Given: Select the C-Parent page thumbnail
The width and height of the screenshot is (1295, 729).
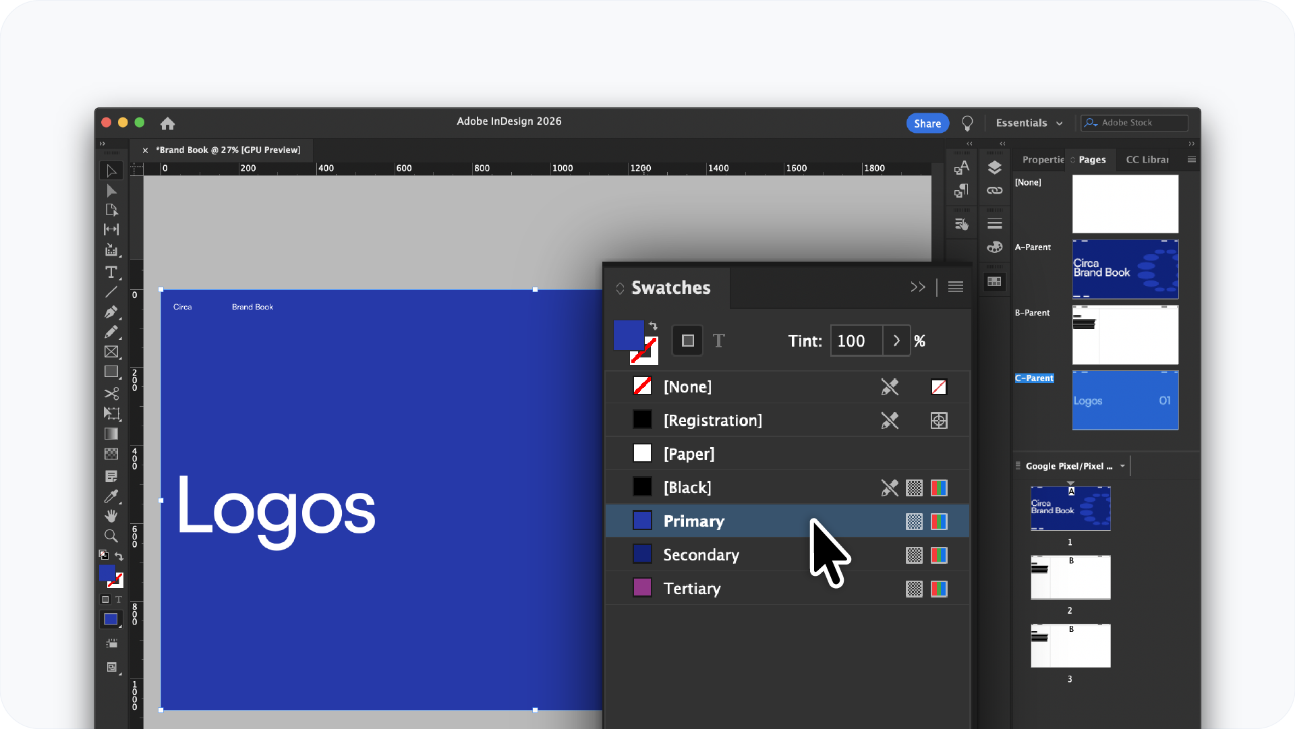Looking at the screenshot, I should pyautogui.click(x=1125, y=400).
